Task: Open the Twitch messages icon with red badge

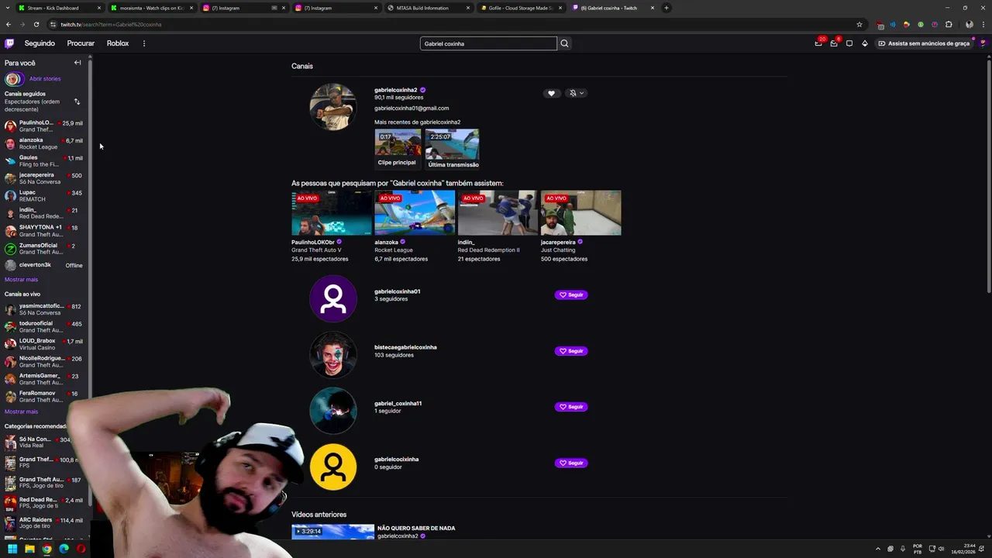Action: click(834, 43)
